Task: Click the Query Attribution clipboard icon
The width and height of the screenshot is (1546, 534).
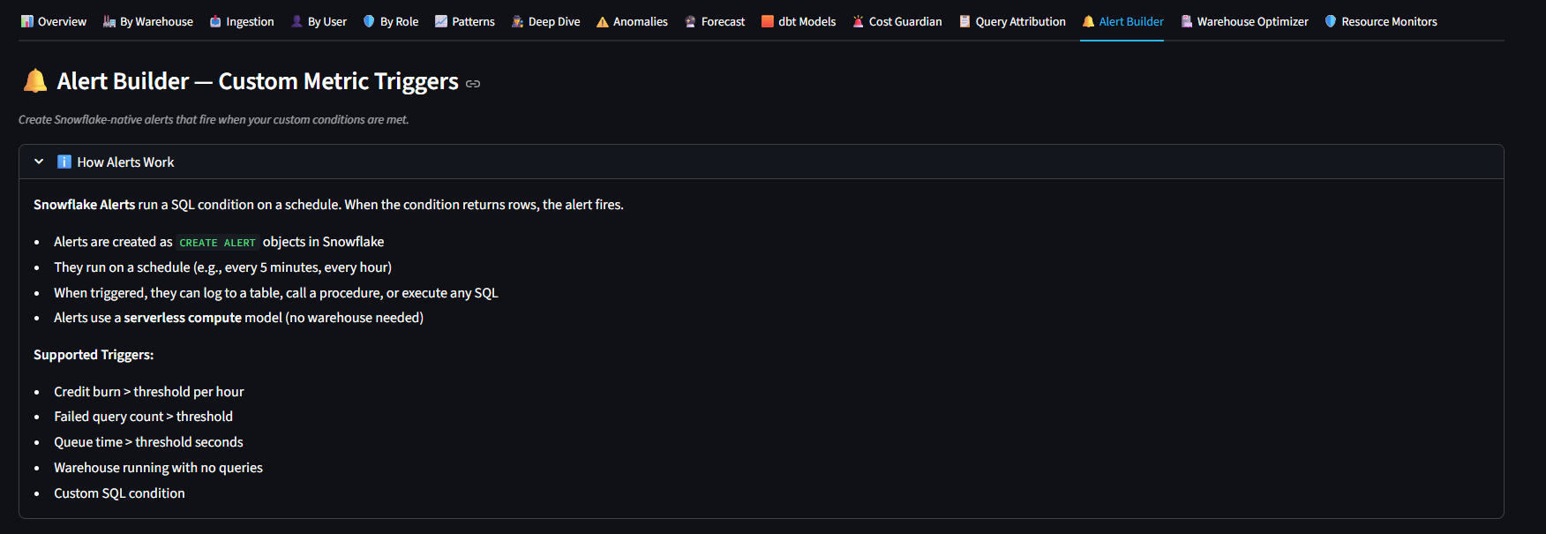Action: (964, 21)
